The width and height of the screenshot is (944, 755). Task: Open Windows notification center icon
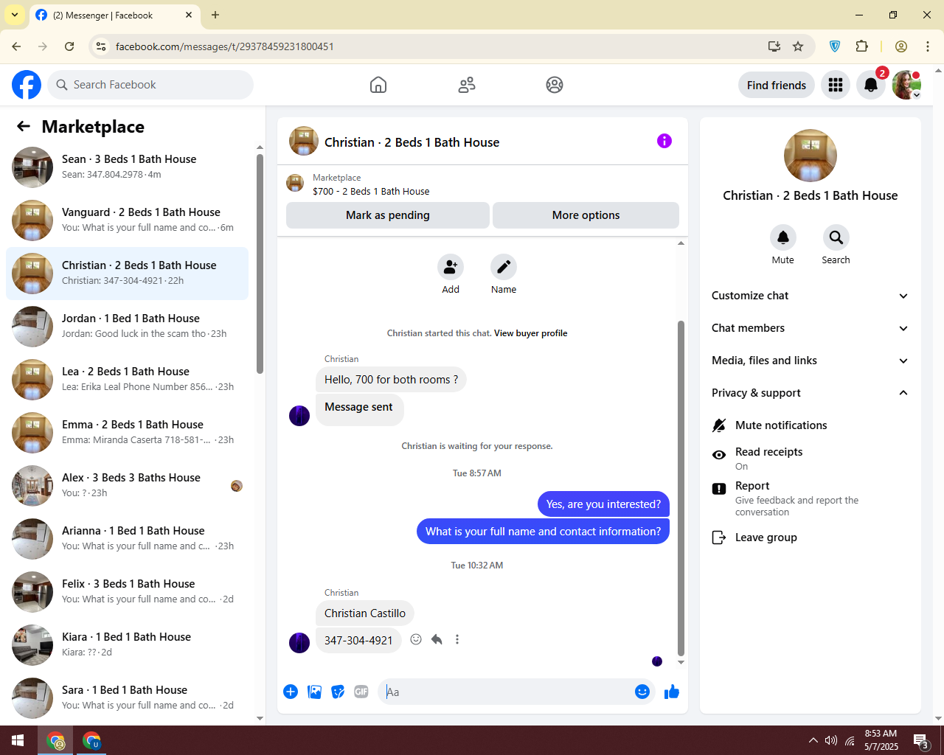[920, 740]
